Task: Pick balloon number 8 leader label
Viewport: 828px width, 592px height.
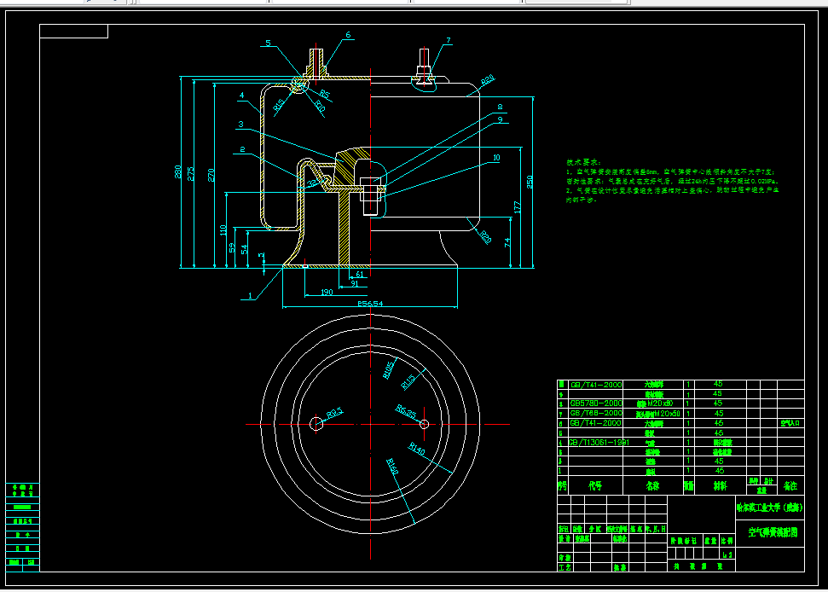Action: [x=500, y=107]
